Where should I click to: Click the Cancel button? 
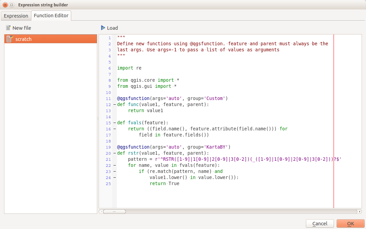pyautogui.click(x=319, y=224)
